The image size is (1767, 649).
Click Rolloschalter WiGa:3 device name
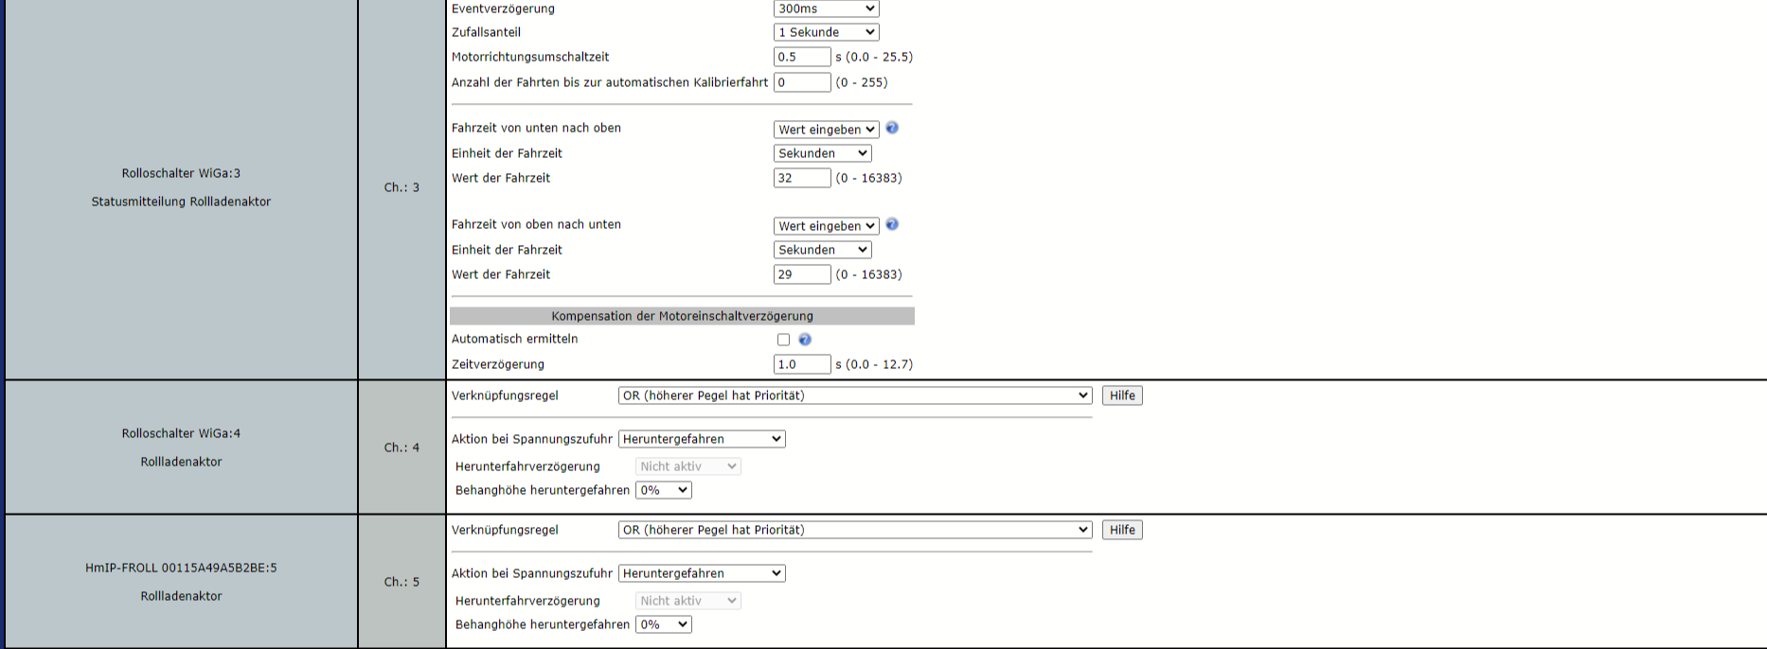point(181,173)
